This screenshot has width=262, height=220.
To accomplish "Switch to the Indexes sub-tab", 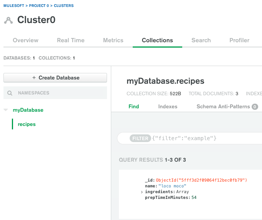I will pyautogui.click(x=168, y=107).
